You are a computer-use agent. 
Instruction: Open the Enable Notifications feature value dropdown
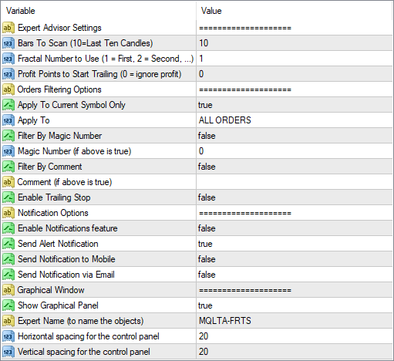coord(295,228)
